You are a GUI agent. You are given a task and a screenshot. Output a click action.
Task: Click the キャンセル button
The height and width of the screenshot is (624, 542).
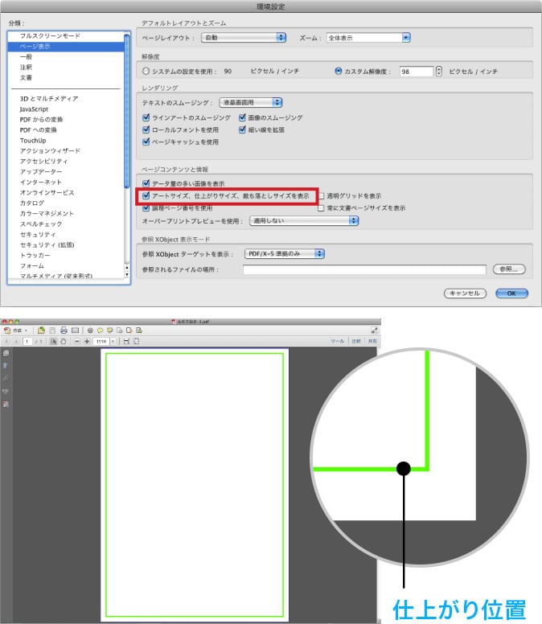[x=466, y=294]
